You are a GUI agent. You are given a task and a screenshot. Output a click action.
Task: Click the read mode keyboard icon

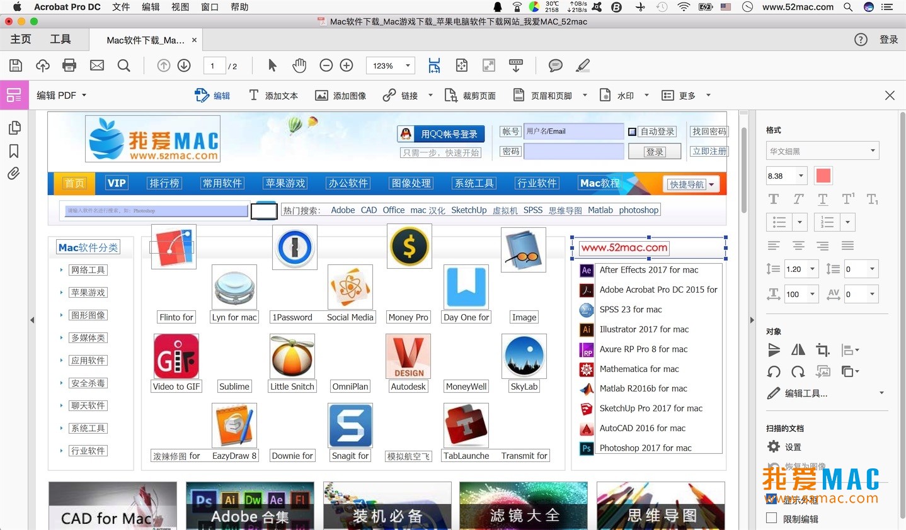(x=516, y=65)
